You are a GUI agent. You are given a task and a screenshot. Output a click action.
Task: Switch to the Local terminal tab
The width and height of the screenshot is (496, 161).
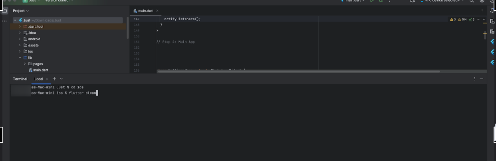pyautogui.click(x=38, y=79)
